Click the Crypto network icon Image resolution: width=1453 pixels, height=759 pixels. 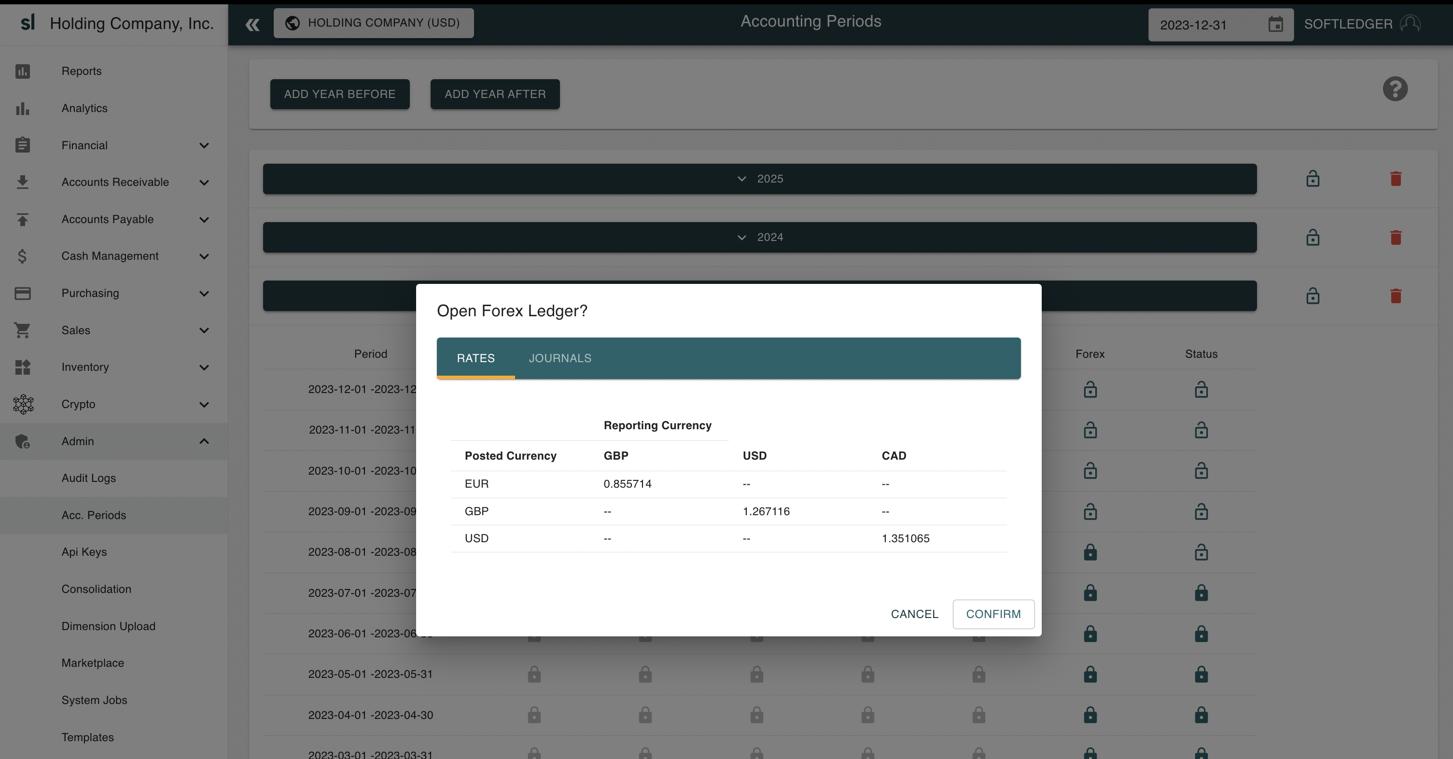[x=23, y=404]
